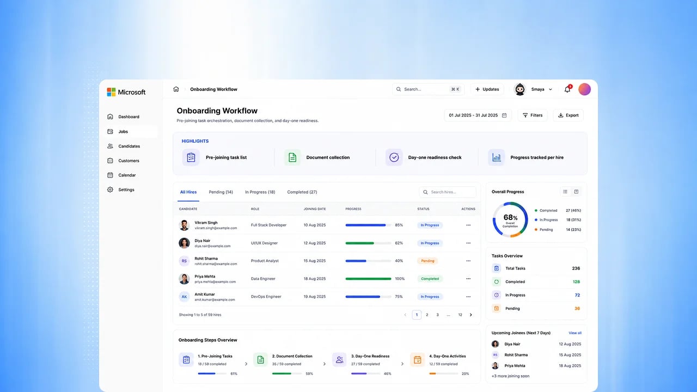The image size is (697, 392).
Task: Click the Search hires field
Action: [x=448, y=192]
